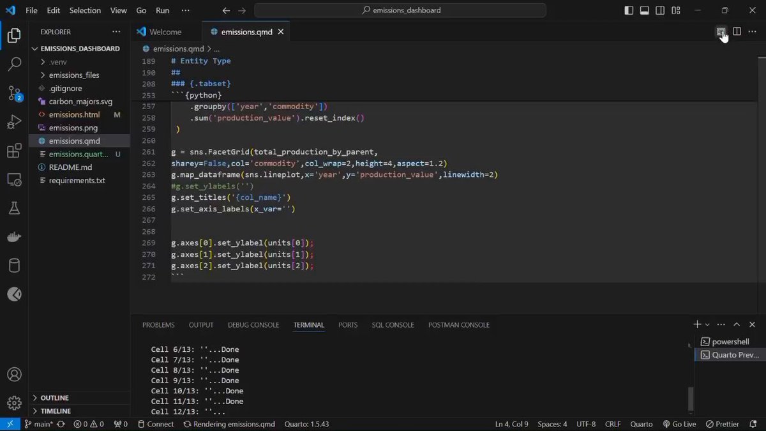The image size is (766, 431).
Task: Toggle the primary side bar visibility
Action: click(x=629, y=10)
